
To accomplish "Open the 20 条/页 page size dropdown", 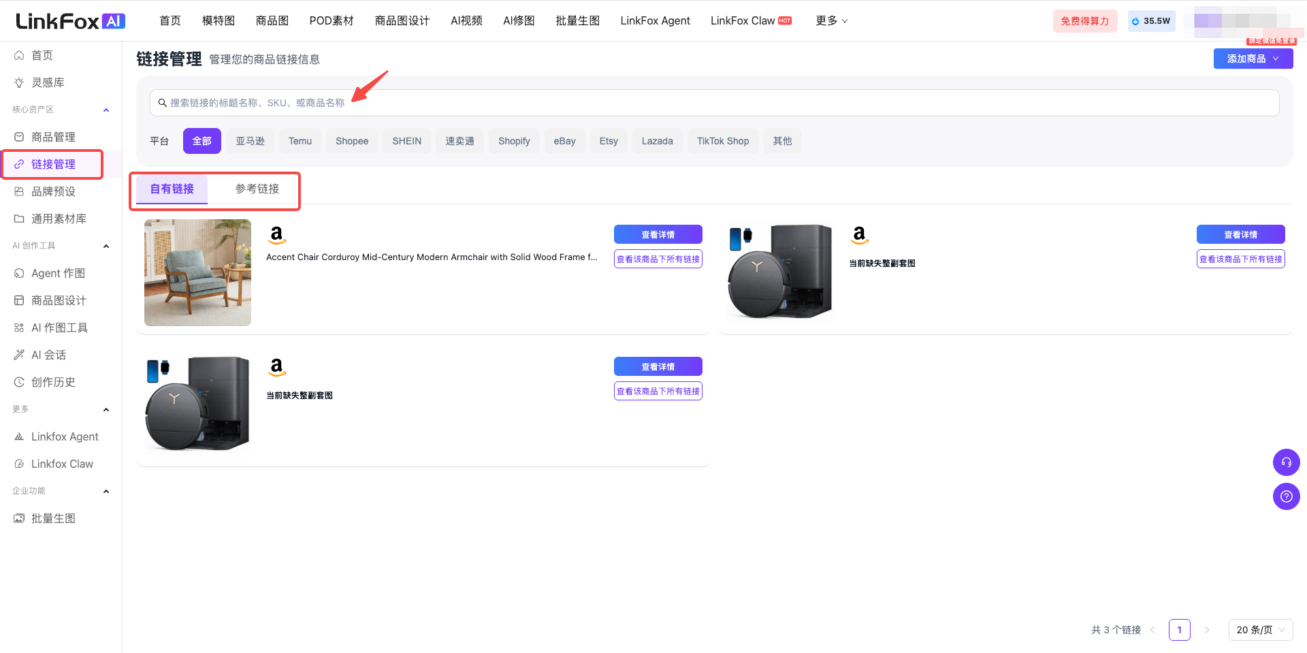I will [1260, 630].
